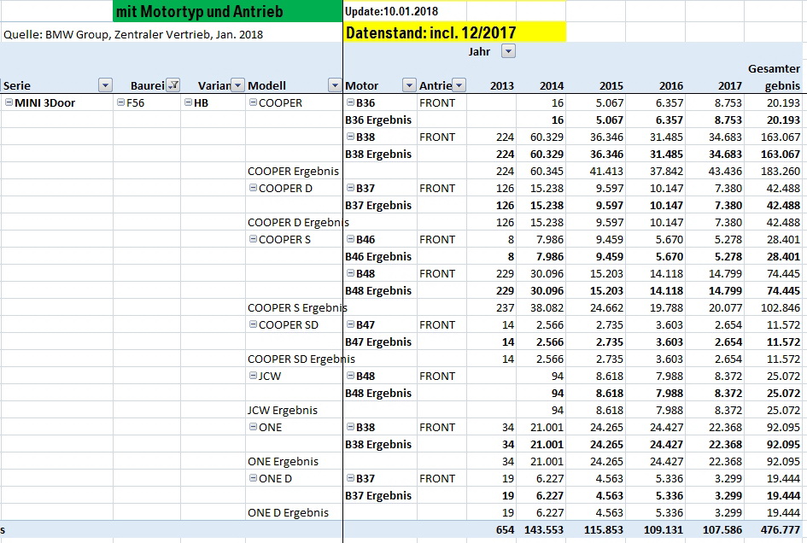Select the 'COOPER SD Ergebnis' subtotal label
The image size is (807, 543).
click(301, 359)
